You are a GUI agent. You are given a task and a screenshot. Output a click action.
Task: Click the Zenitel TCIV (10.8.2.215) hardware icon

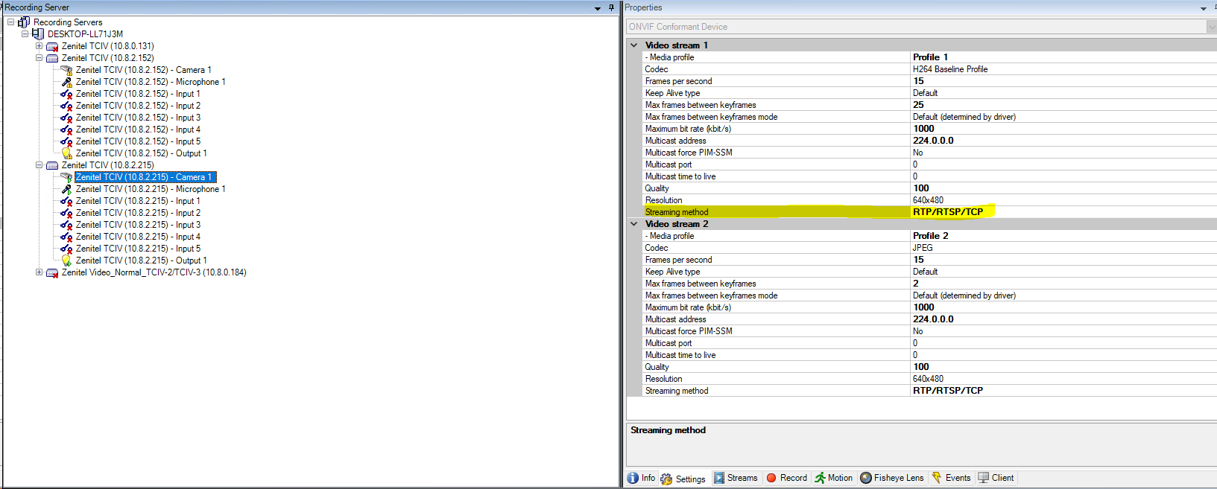tap(52, 165)
